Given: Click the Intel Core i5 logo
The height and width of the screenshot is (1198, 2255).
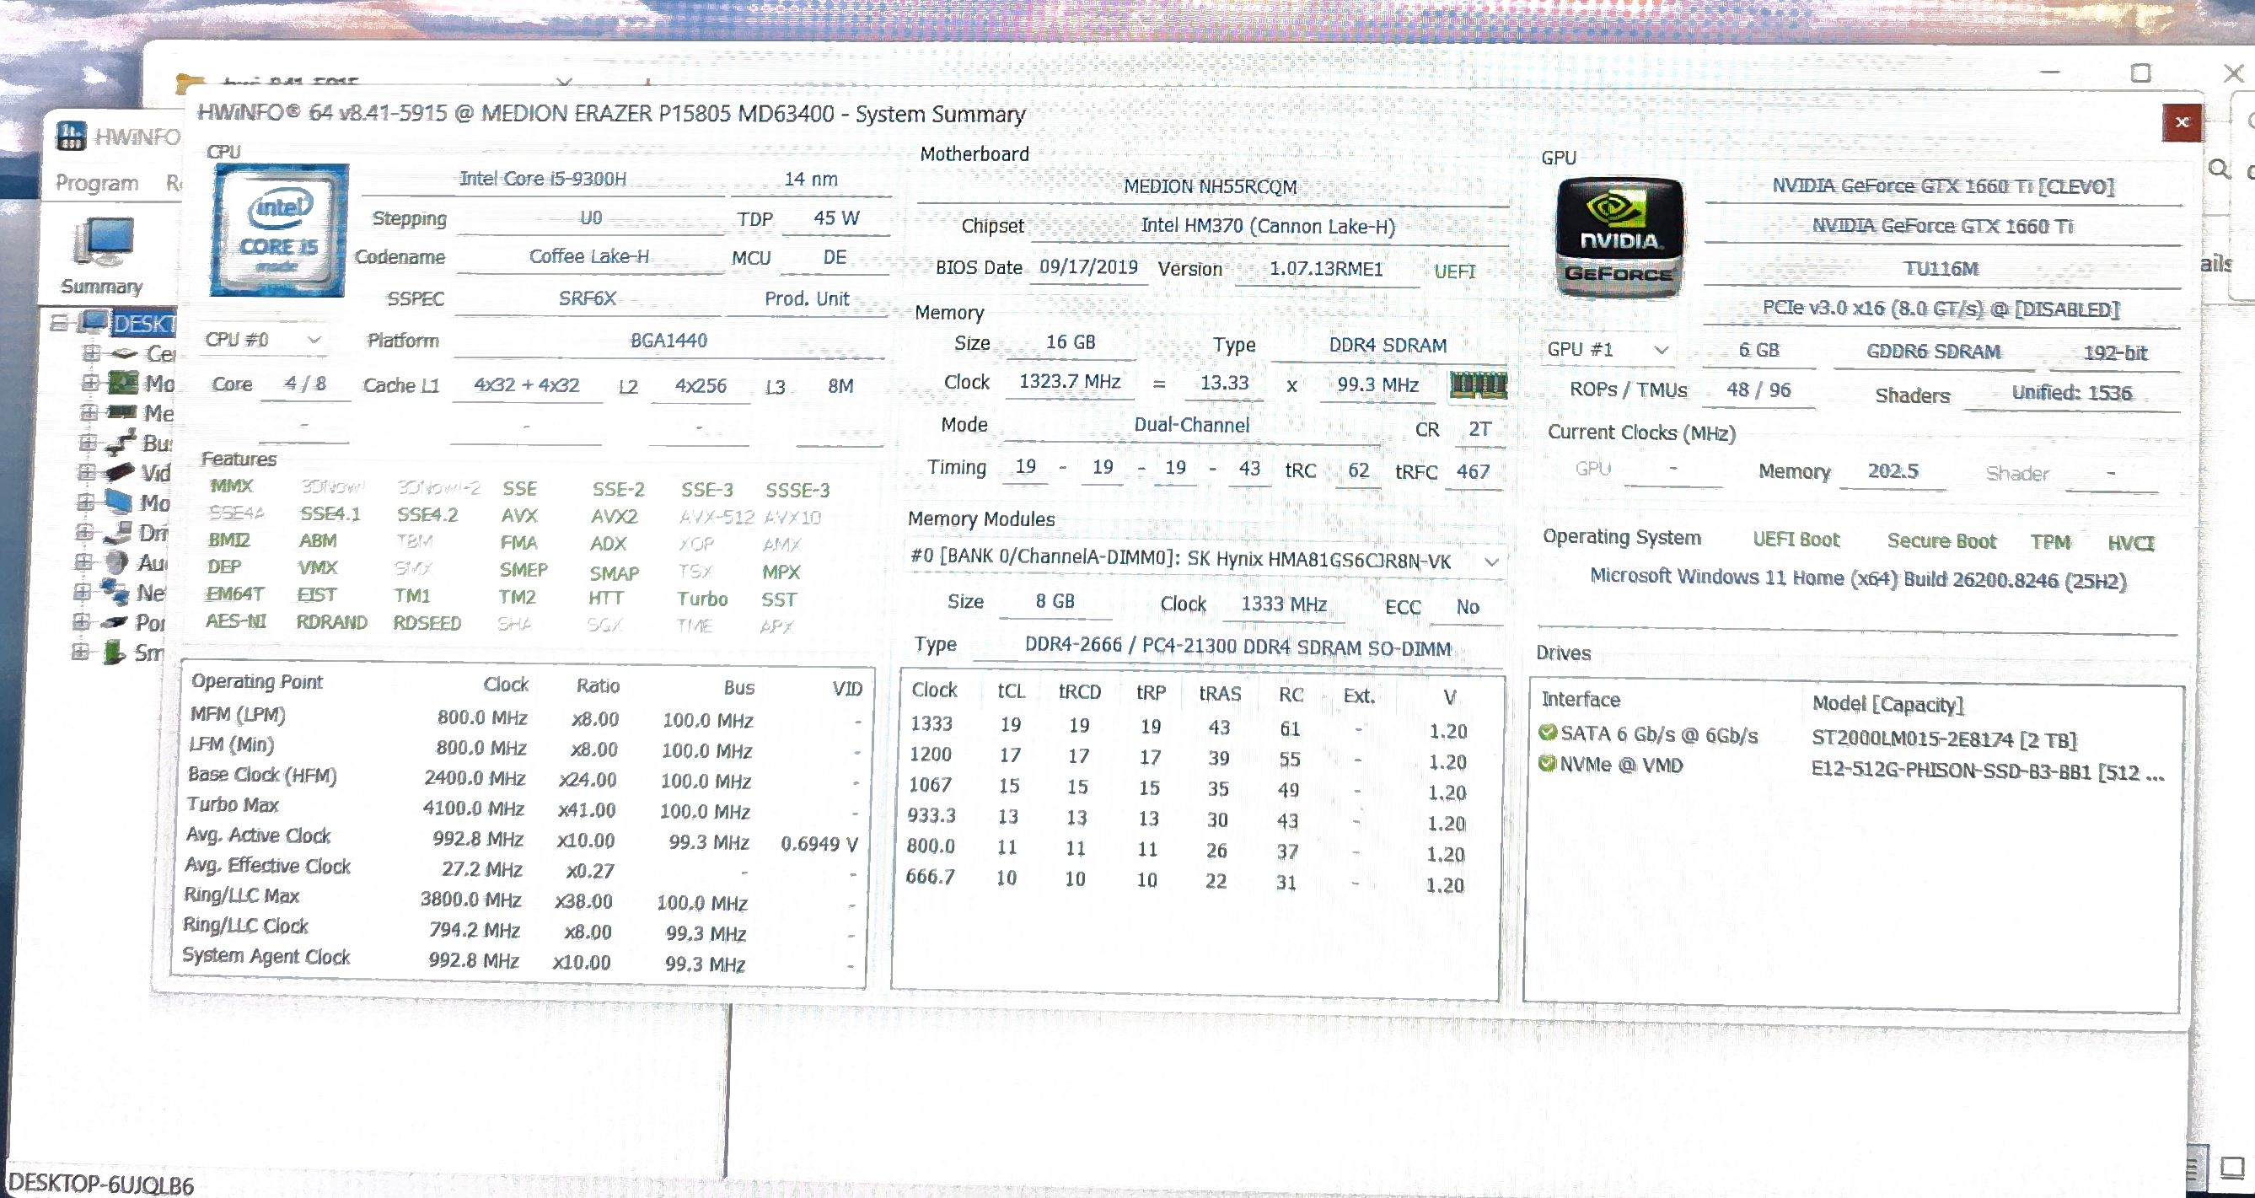Looking at the screenshot, I should point(279,230).
